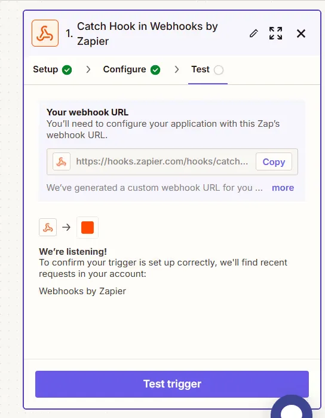This screenshot has width=325, height=418.
Task: Click the arrow icon between the two app icons
Action: pyautogui.click(x=66, y=227)
